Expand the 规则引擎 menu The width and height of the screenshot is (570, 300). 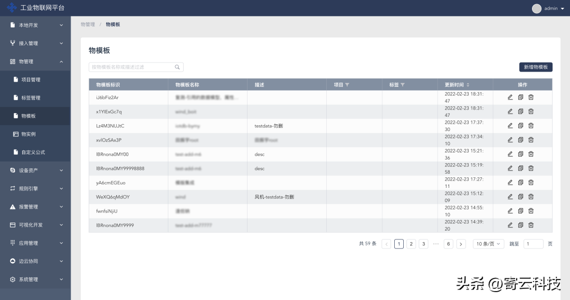coord(35,188)
